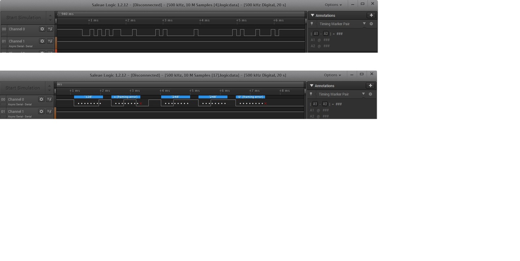Image resolution: width=520 pixels, height=261 pixels.
Task: Click sample count up arrow in bottom window
Action: 50,86
